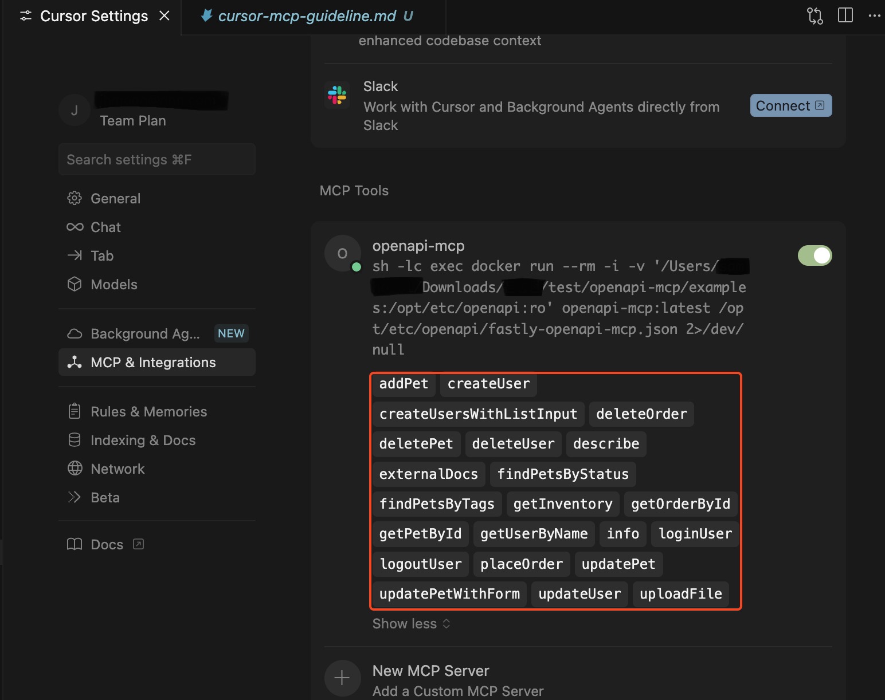885x700 pixels.
Task: Click the openapi-mcp avatar O
Action: point(342,253)
